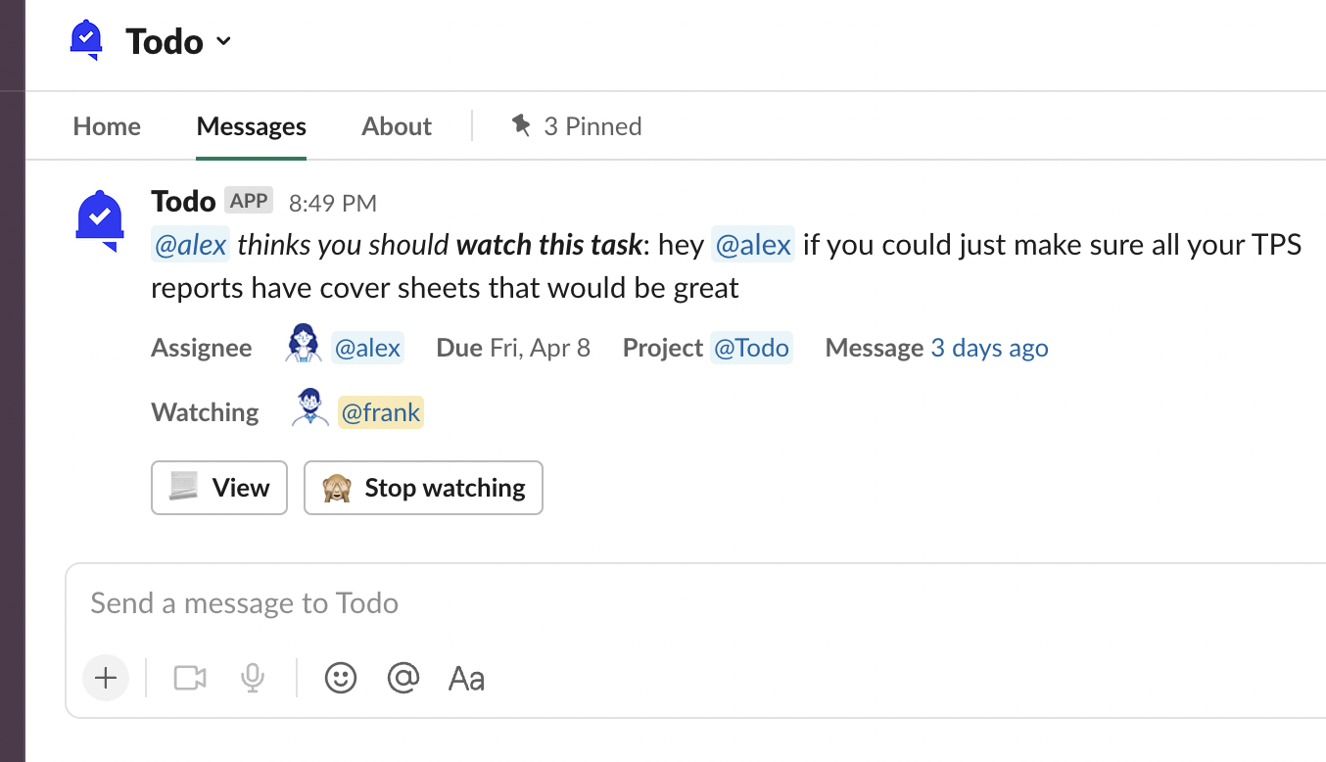Click the microphone audio clip icon
The width and height of the screenshot is (1326, 762).
pos(253,678)
